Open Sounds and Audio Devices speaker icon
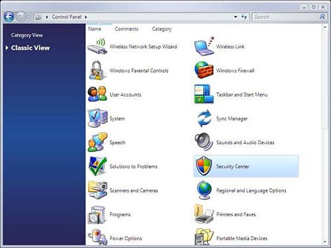The width and height of the screenshot is (331, 248). coord(204,142)
